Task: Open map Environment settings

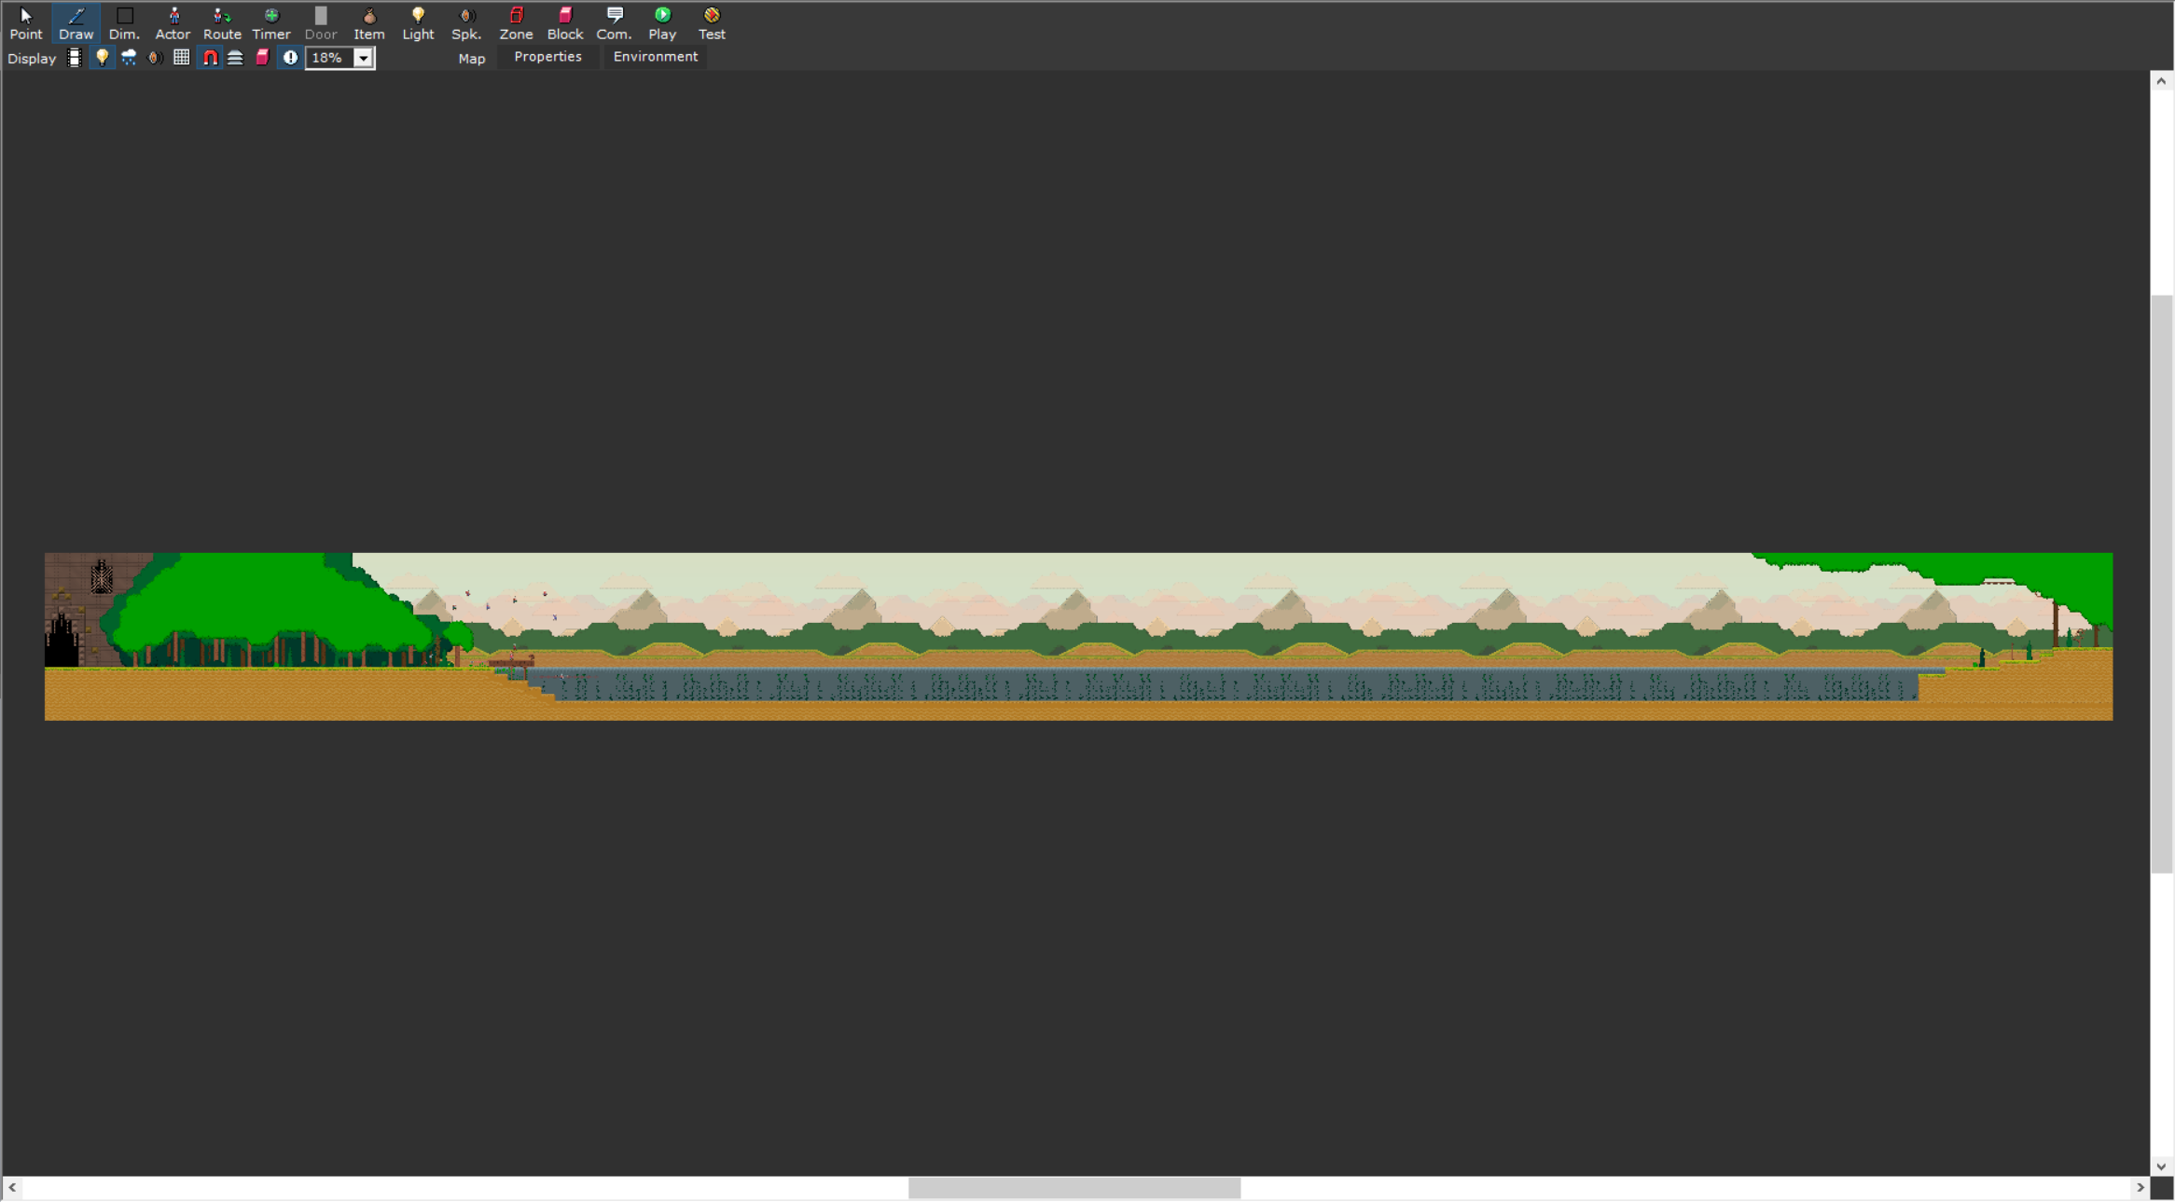Action: click(x=655, y=57)
